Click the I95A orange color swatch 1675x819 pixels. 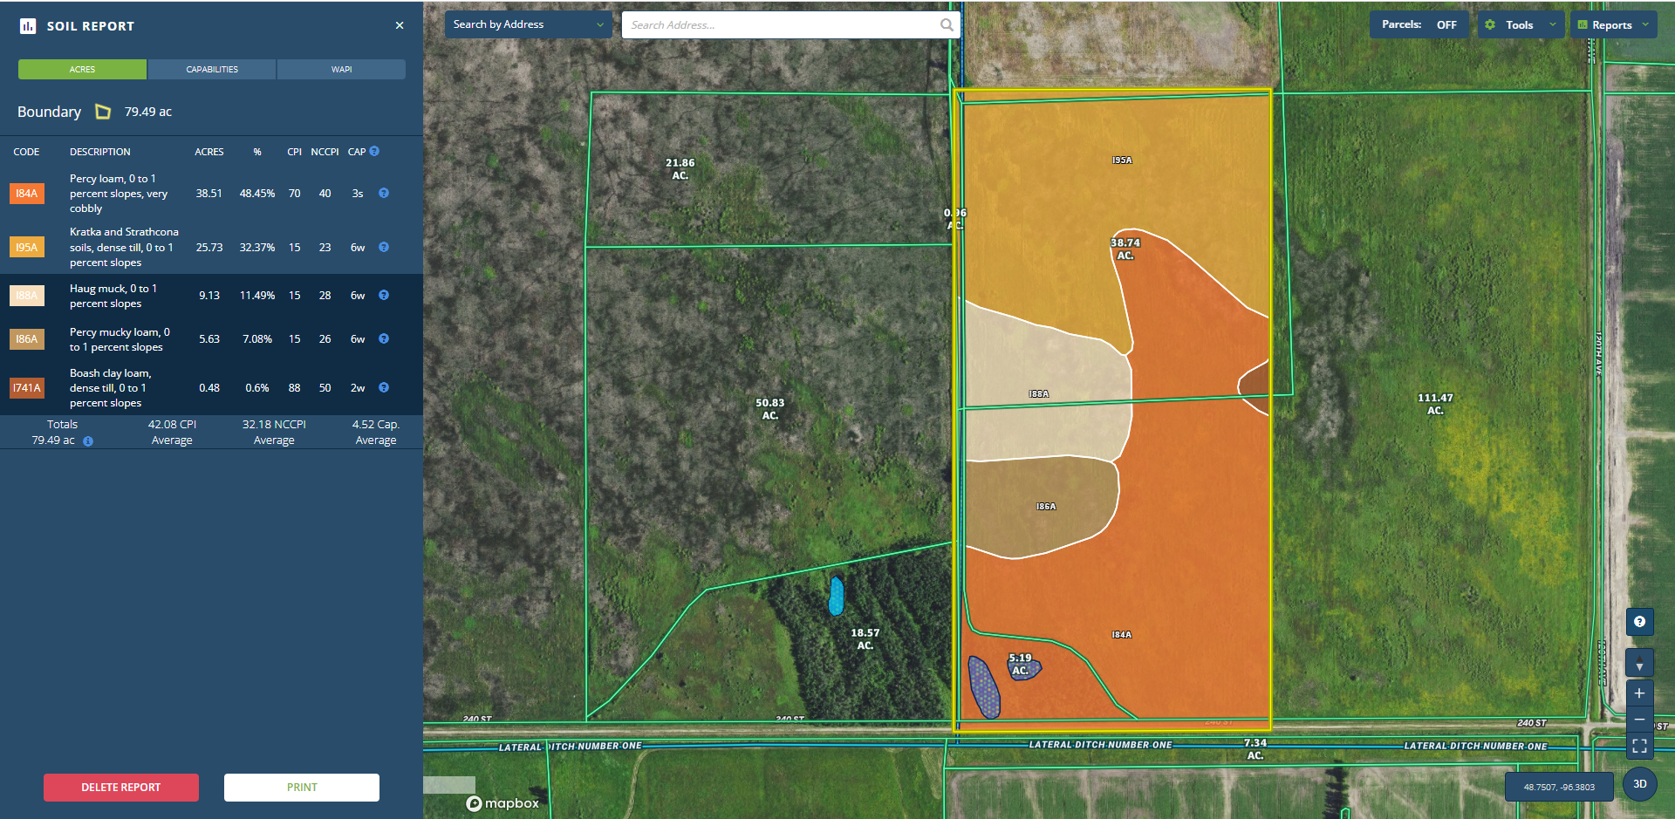(27, 248)
